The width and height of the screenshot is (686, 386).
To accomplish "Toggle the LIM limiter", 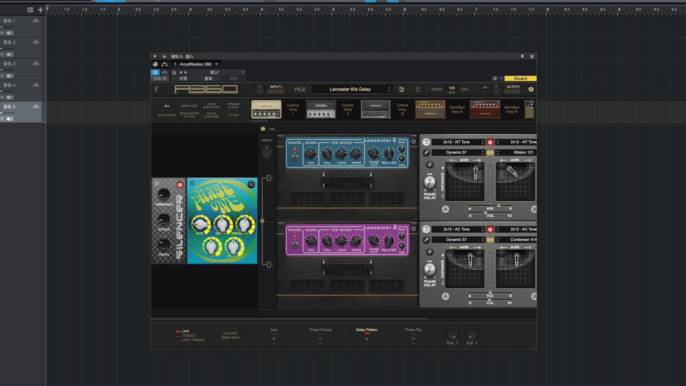I will 484,89.
